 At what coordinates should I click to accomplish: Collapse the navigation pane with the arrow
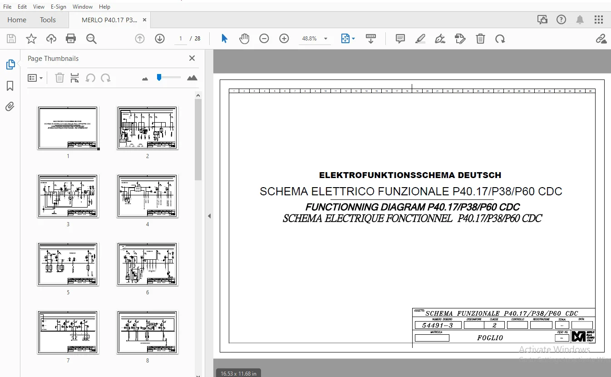point(209,216)
